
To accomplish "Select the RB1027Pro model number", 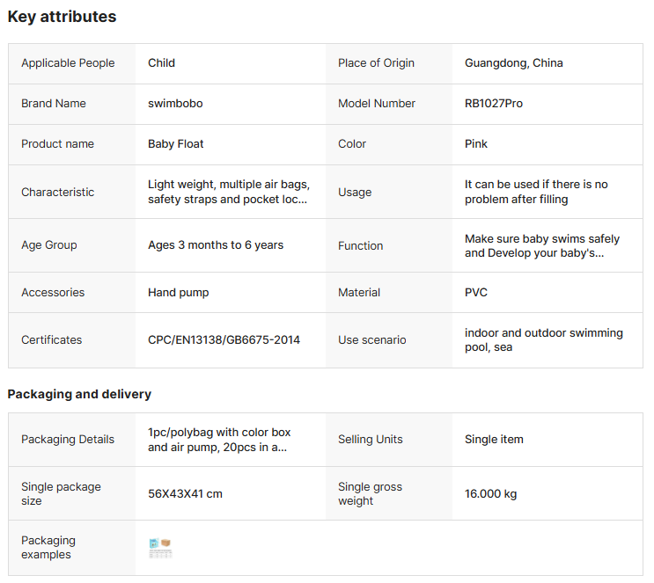I will [493, 103].
